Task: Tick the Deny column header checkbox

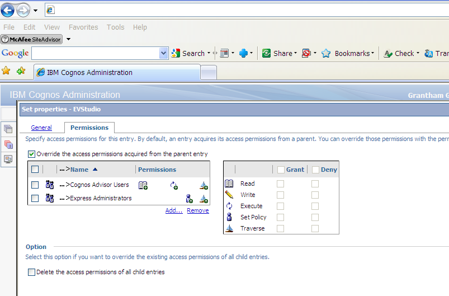Action: [x=315, y=170]
